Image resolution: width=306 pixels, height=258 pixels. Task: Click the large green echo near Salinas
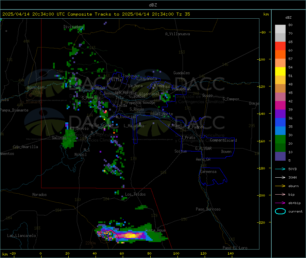pyautogui.click(x=68, y=139)
